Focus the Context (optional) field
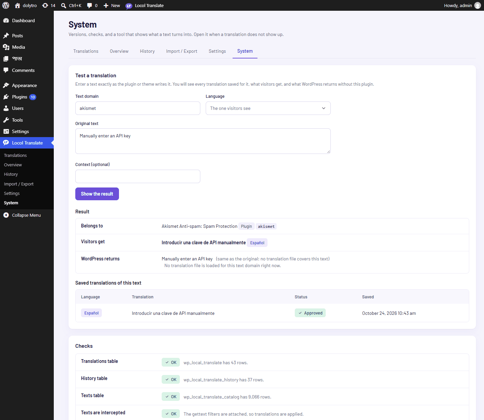The height and width of the screenshot is (420, 484). click(x=138, y=176)
